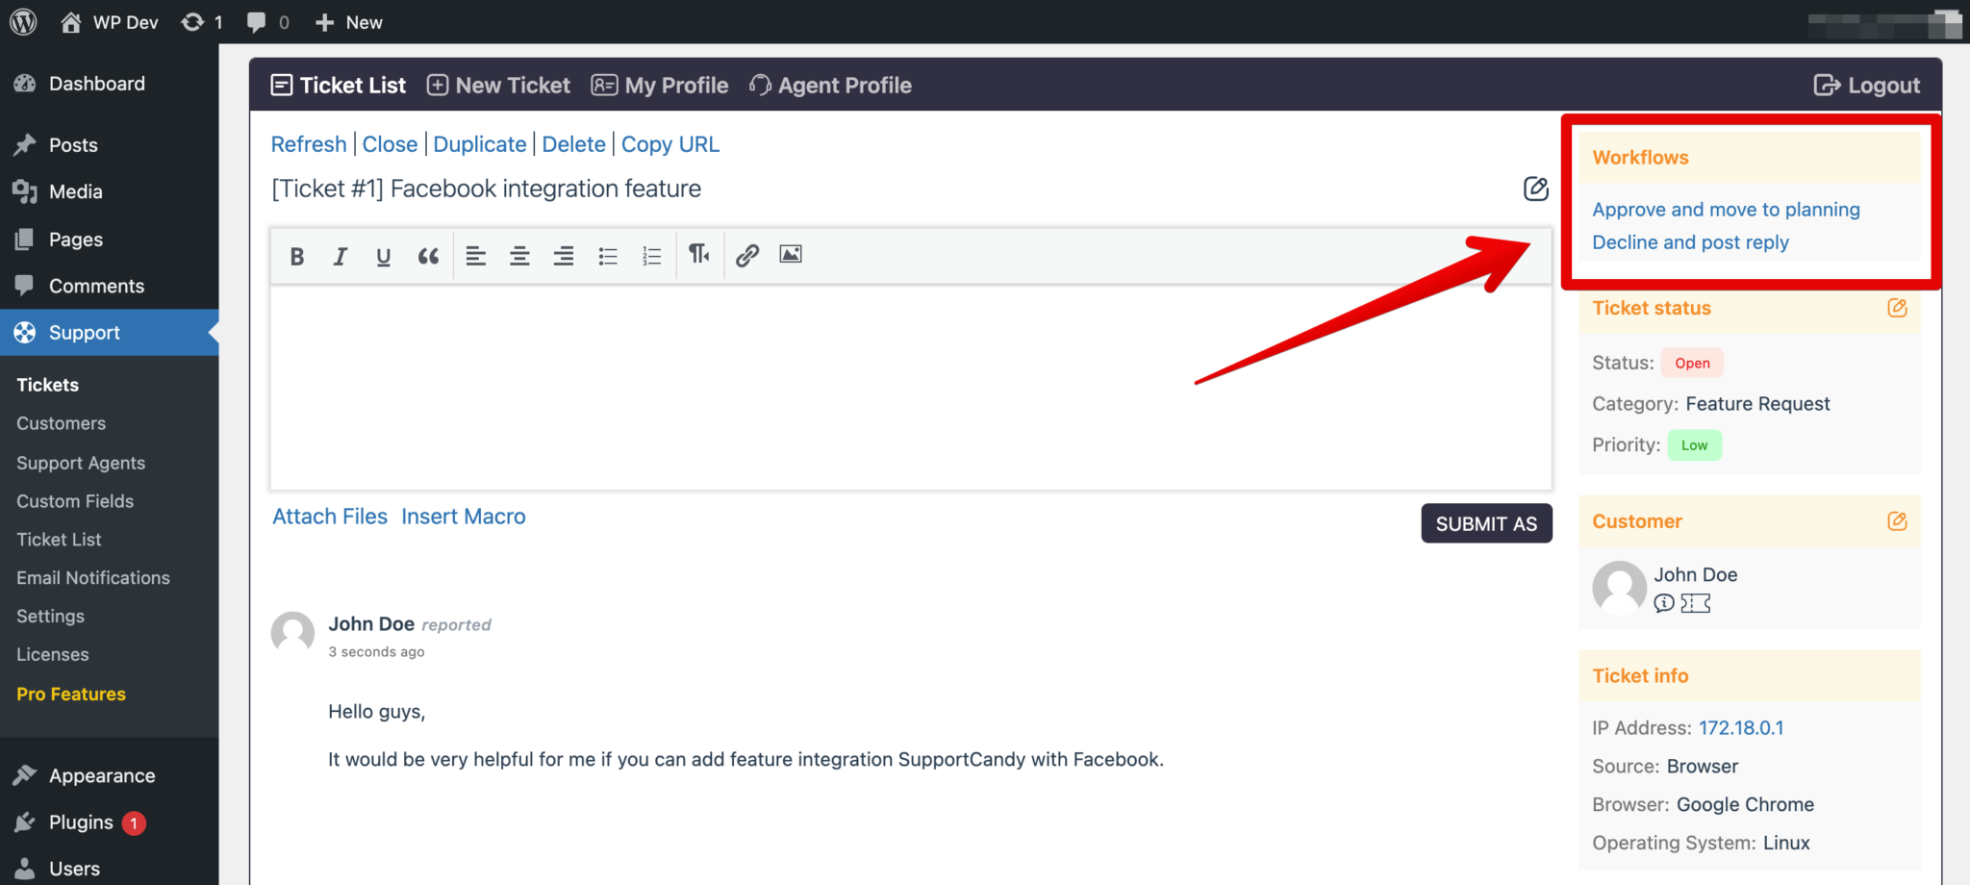Align text center in the editor
Screen dimensions: 1970x885
click(x=519, y=256)
